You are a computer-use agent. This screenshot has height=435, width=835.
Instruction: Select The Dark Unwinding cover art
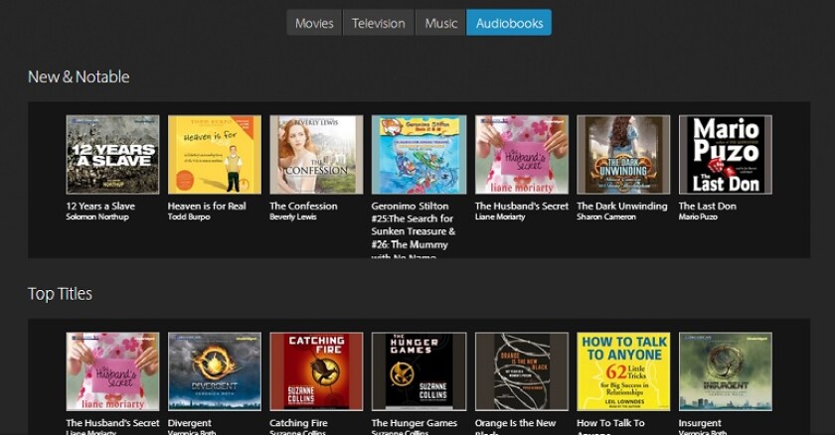(x=623, y=154)
